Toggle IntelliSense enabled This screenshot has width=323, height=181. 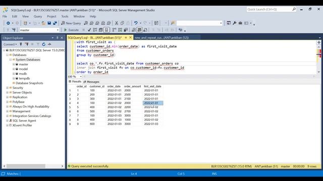pyautogui.click(x=106, y=30)
